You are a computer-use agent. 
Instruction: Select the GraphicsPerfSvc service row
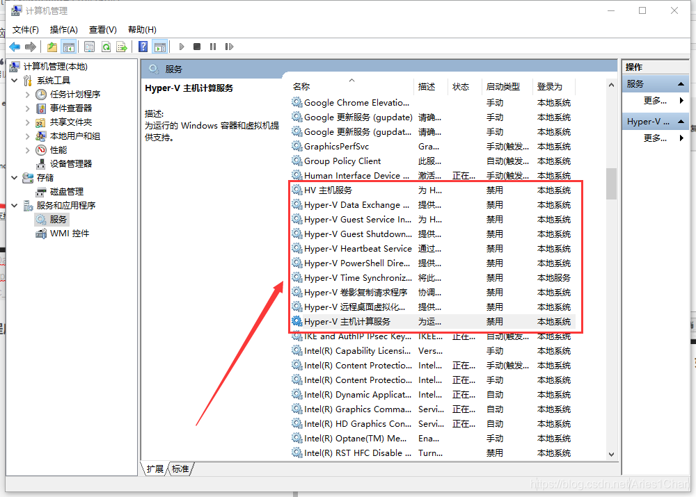tap(433, 146)
